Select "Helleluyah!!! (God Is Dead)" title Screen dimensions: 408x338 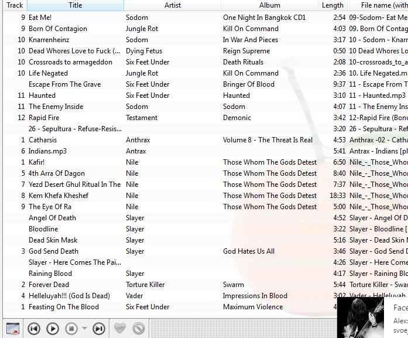69,296
